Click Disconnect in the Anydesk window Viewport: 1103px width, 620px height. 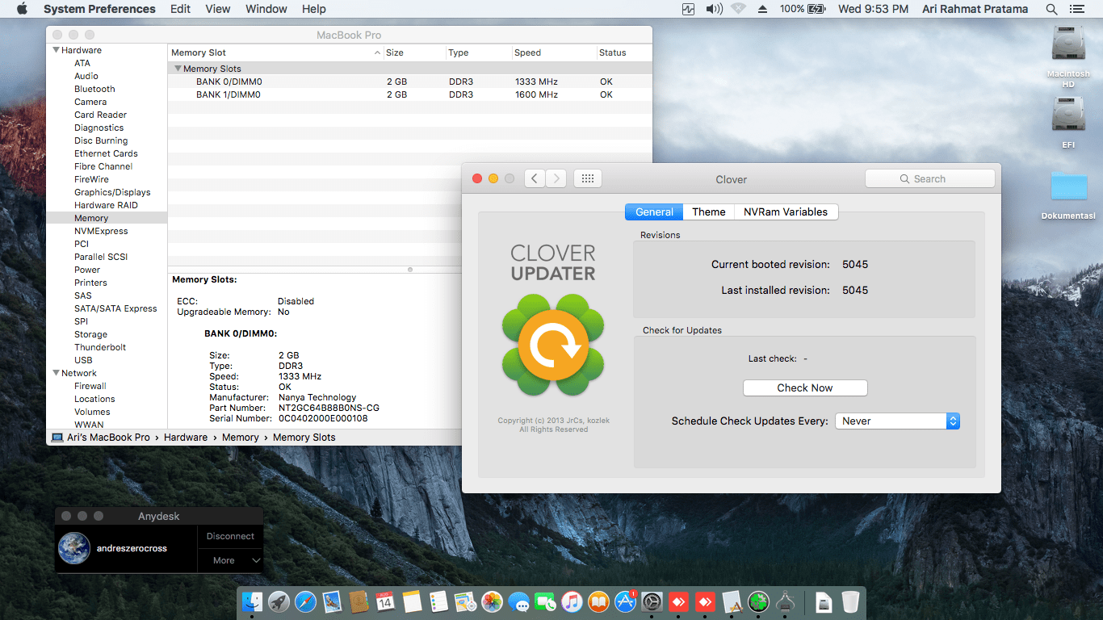coord(230,536)
